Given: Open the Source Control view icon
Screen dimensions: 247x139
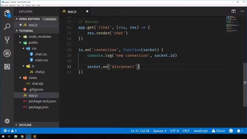Looking at the screenshot, I should [x=7, y=40].
